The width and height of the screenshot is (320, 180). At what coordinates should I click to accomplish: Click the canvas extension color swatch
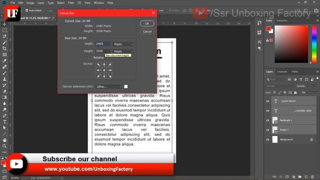(x=126, y=86)
